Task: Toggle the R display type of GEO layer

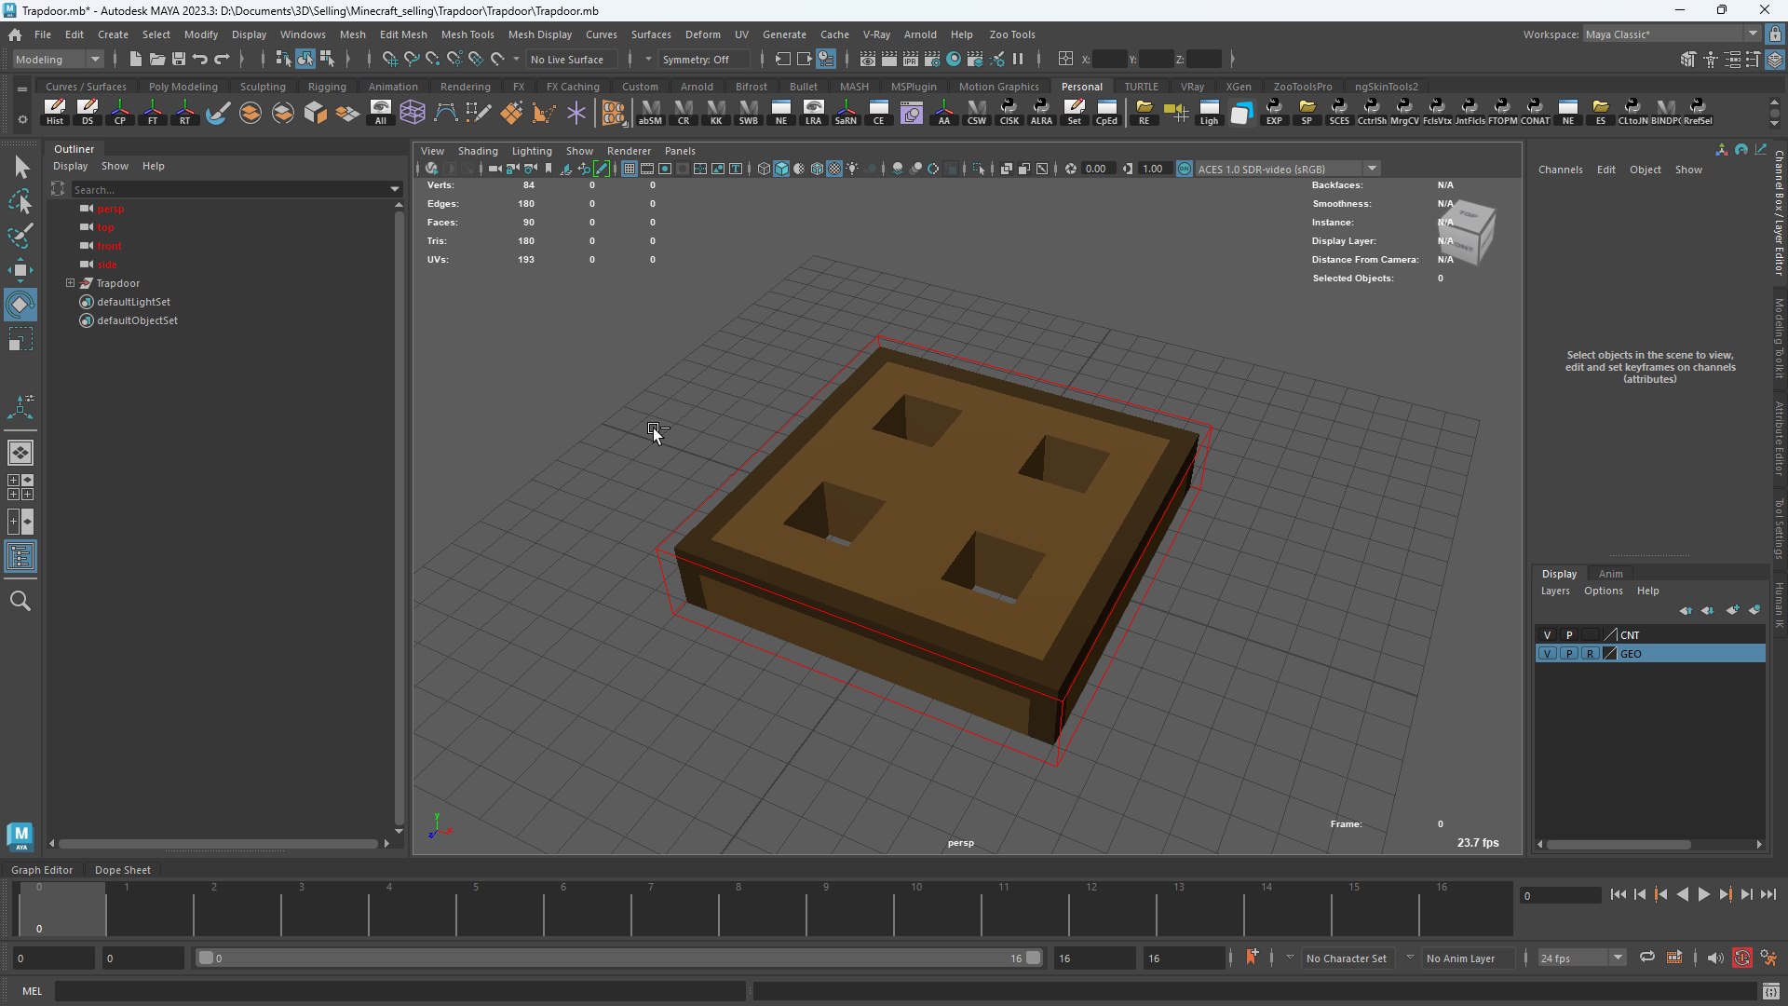Action: 1591,654
